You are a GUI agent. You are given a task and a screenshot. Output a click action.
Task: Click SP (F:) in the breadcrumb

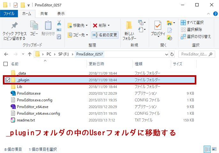64,54
